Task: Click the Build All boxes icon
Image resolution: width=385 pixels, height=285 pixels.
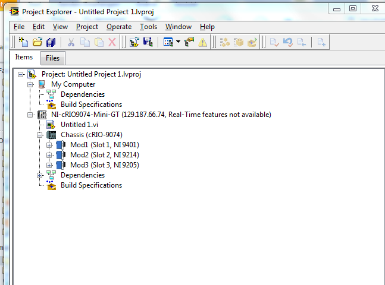Action: pos(225,42)
